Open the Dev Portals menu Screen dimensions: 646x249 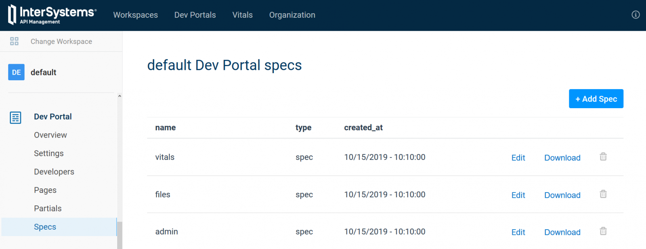coord(195,15)
